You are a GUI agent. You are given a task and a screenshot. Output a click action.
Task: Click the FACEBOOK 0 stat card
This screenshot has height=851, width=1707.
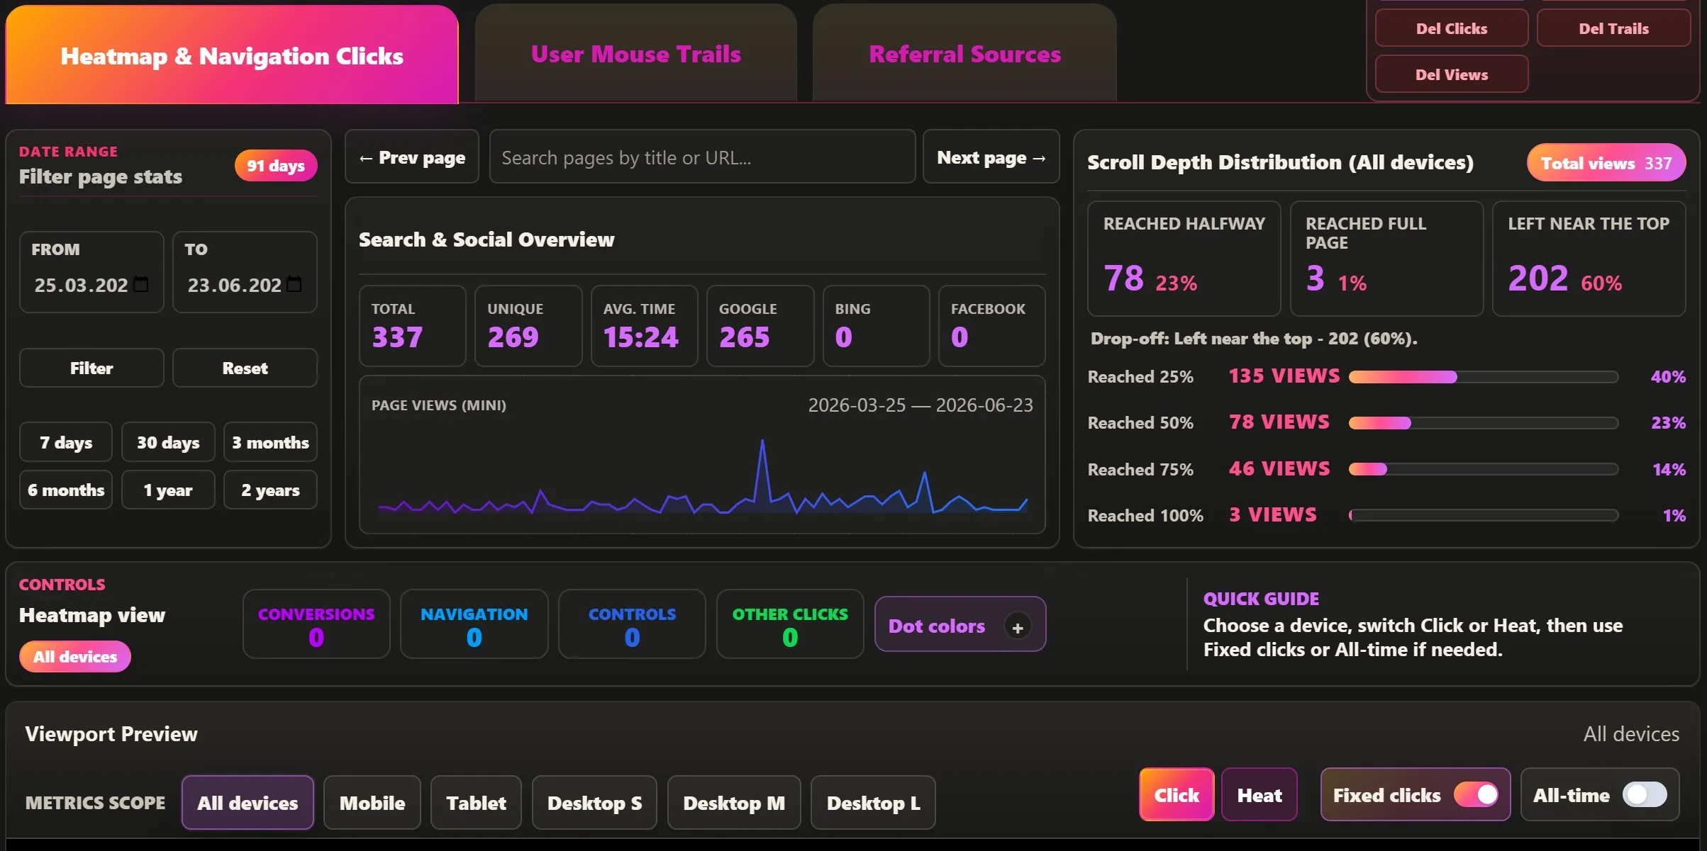pyautogui.click(x=991, y=326)
